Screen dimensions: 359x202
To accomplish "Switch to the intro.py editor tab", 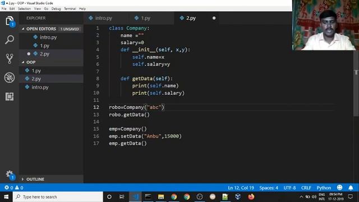I will 106,18.
